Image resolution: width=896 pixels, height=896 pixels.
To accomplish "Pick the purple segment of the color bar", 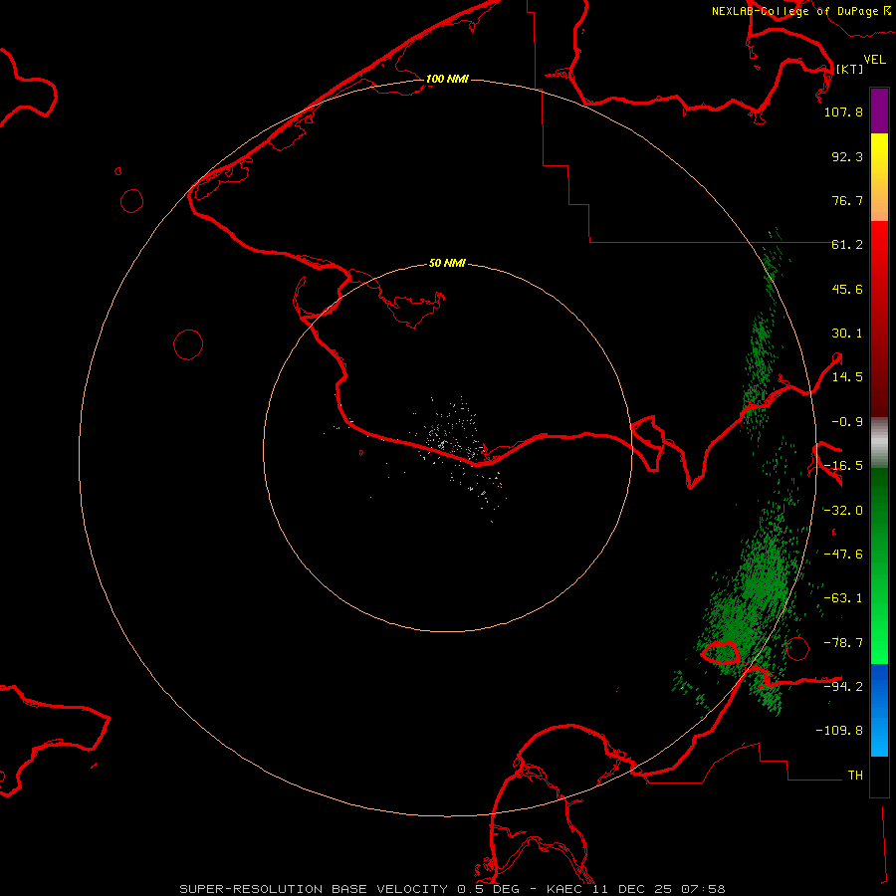I will (879, 112).
